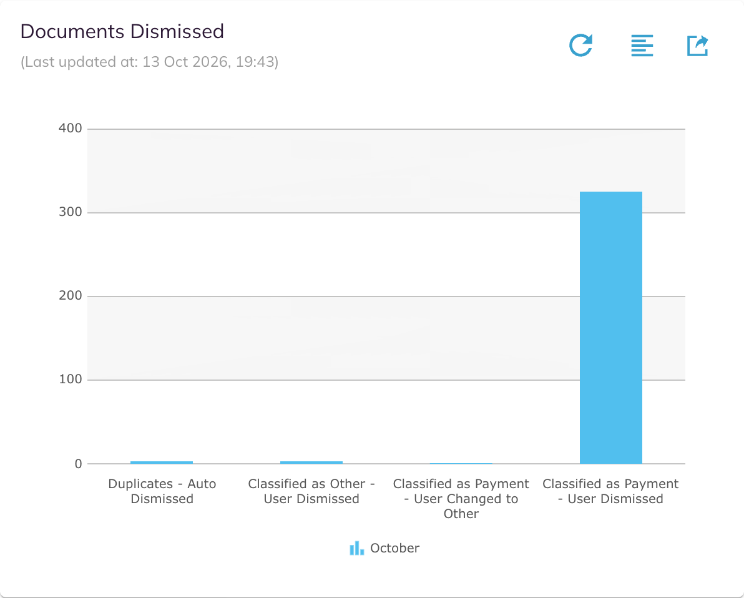This screenshot has width=744, height=598.
Task: Click the 'Duplicates - Auto Dismissed' axis label
Action: point(162,491)
